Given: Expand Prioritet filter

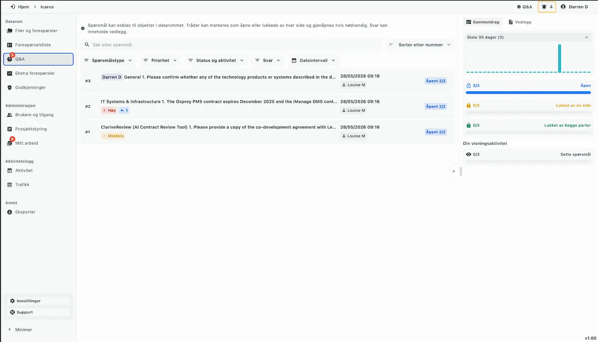Looking at the screenshot, I should (x=160, y=61).
